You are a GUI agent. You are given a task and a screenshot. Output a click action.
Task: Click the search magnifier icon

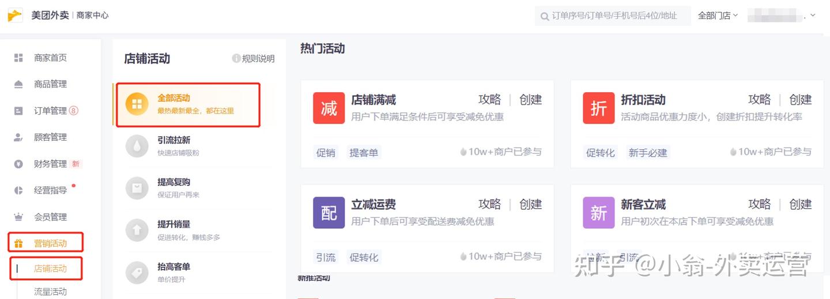pyautogui.click(x=544, y=16)
